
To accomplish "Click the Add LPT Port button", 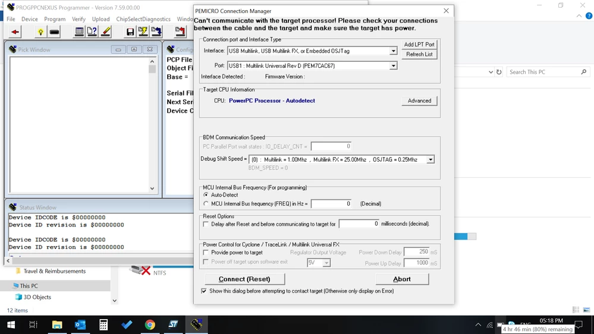I will tap(419, 45).
